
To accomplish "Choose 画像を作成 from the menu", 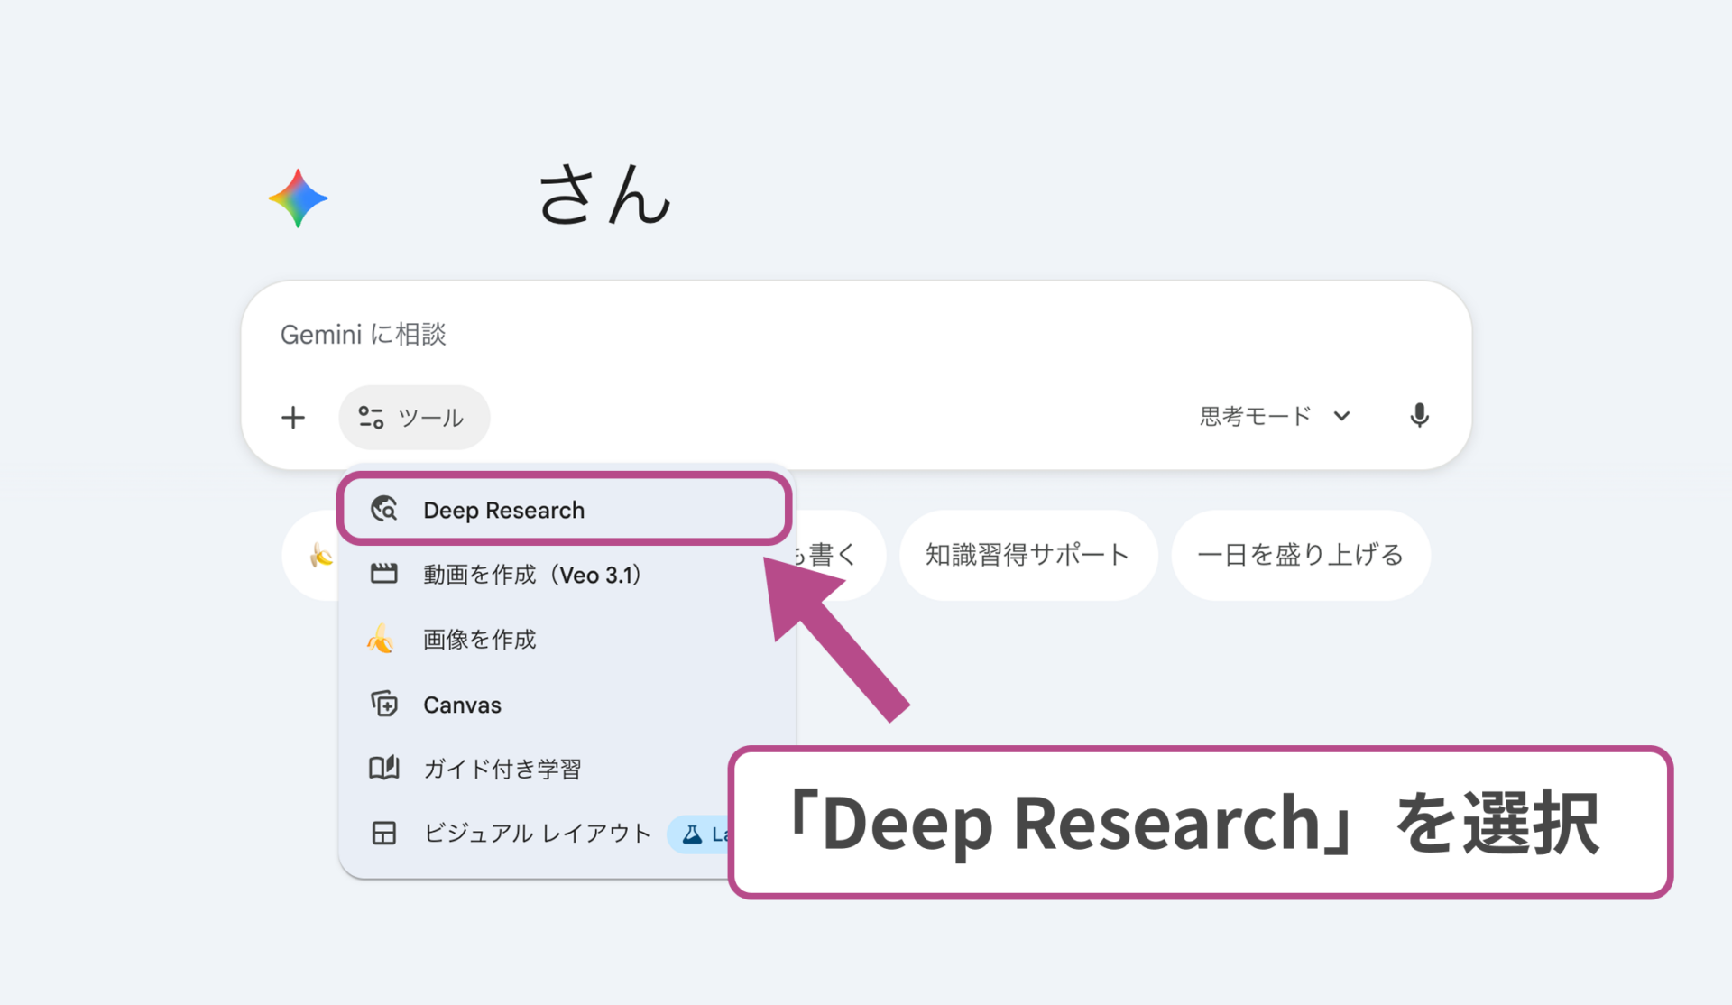I will pyautogui.click(x=479, y=639).
